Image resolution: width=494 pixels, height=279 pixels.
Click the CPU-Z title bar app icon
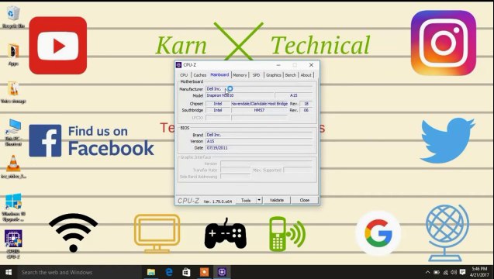click(x=178, y=65)
